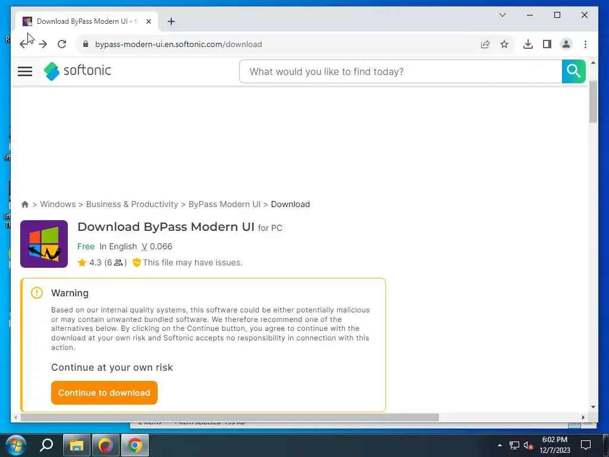Click the shield warning icon by file issues

(136, 262)
